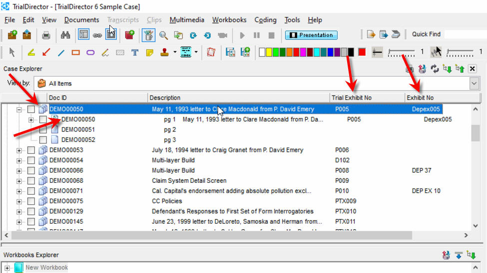Image resolution: width=487 pixels, height=273 pixels.
Task: Expand the DEMO00145 document node
Action: [19, 222]
